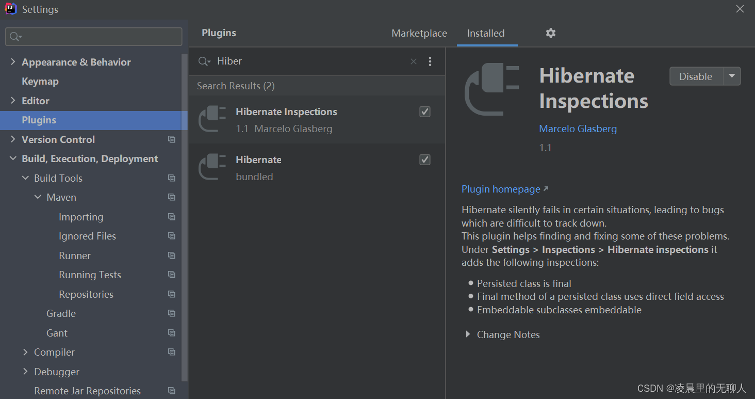Open the plugins gear settings icon
The height and width of the screenshot is (399, 755).
pos(551,33)
